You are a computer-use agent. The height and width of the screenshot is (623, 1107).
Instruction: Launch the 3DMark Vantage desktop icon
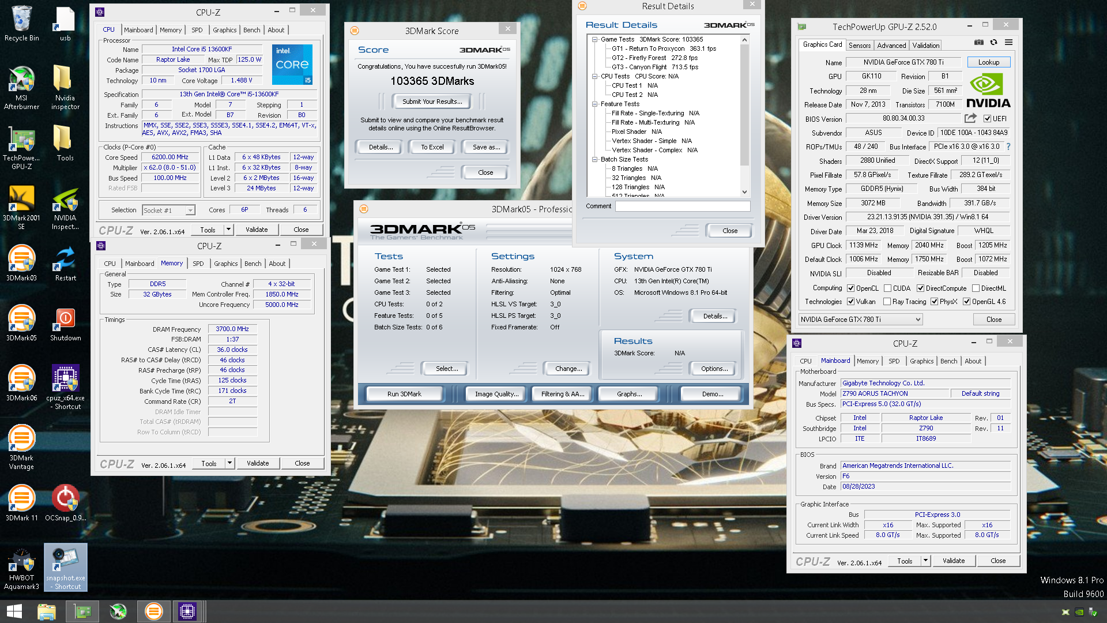tap(21, 448)
